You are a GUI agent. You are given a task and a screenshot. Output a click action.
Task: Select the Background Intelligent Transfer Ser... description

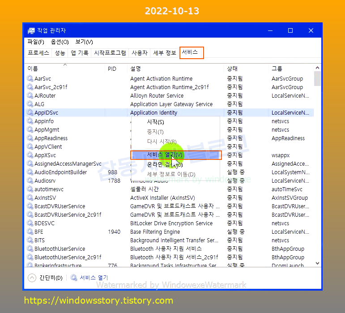tap(174, 240)
